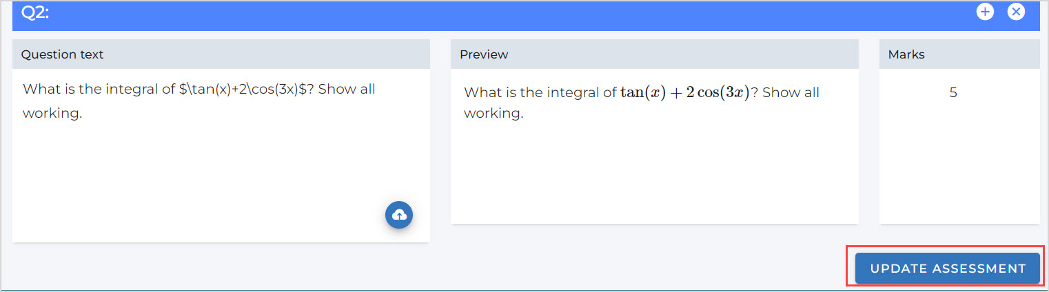This screenshot has height=292, width=1049.
Task: Click the word 'working.' in question editor
Action: (52, 114)
